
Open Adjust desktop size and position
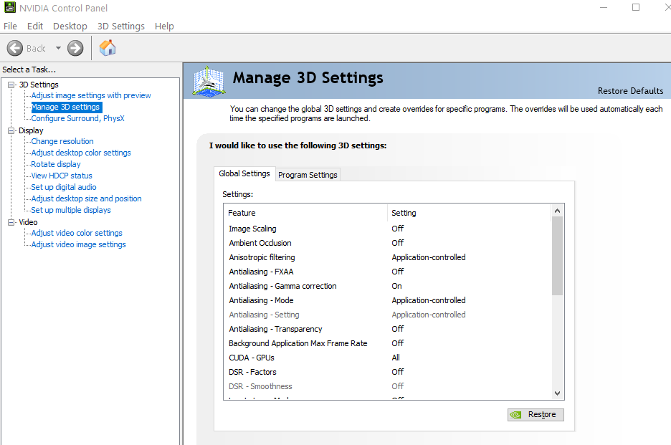click(x=87, y=198)
